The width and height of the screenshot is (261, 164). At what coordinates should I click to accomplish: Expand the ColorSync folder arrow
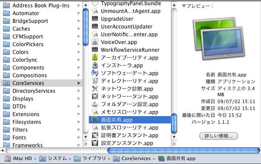(x=79, y=60)
